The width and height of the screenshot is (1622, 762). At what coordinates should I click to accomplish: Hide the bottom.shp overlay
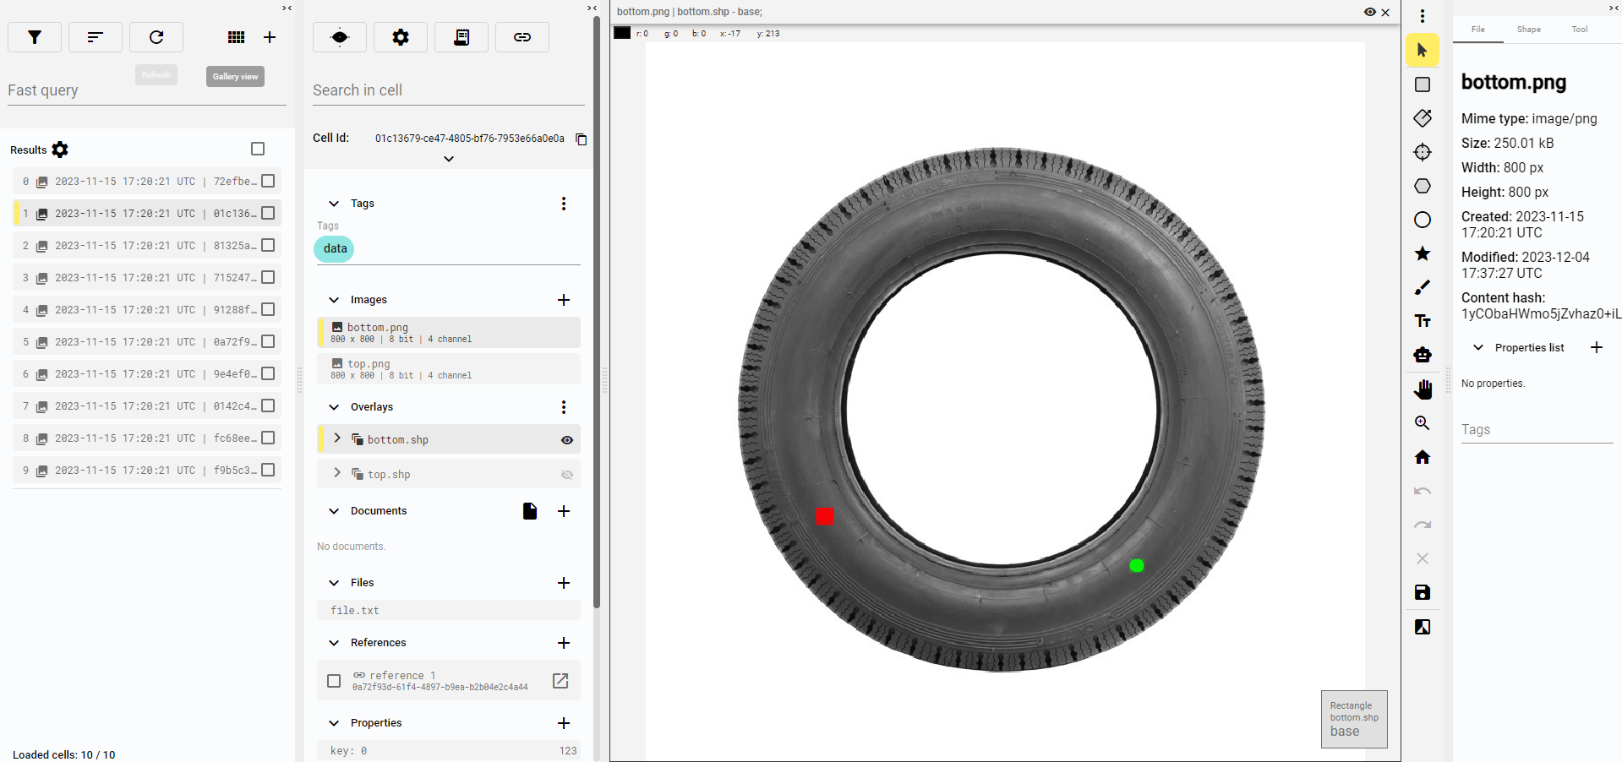[567, 440]
